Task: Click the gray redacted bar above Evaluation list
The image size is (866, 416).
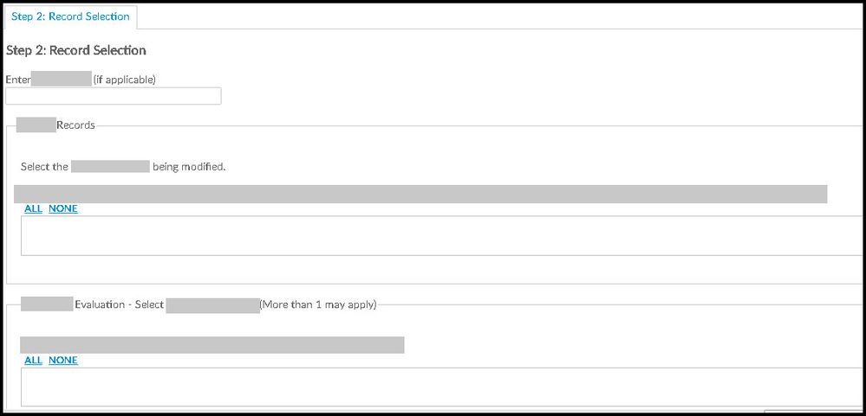Action: 212,345
